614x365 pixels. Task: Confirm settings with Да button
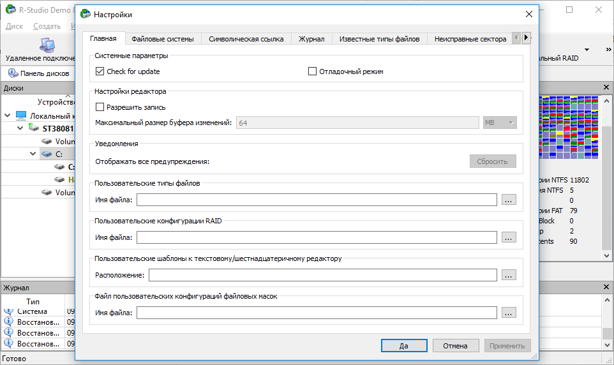pyautogui.click(x=404, y=346)
